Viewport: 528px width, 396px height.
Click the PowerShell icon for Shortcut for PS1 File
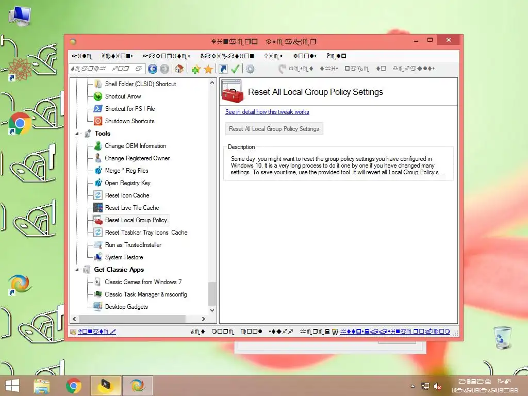[98, 108]
